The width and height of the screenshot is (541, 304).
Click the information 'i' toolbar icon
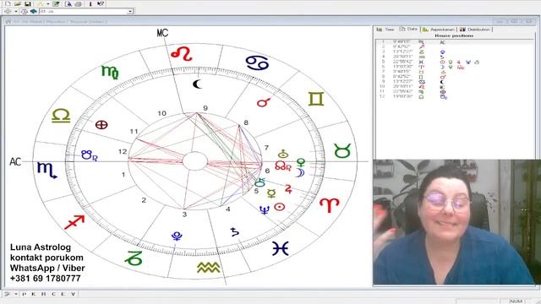point(90,3)
